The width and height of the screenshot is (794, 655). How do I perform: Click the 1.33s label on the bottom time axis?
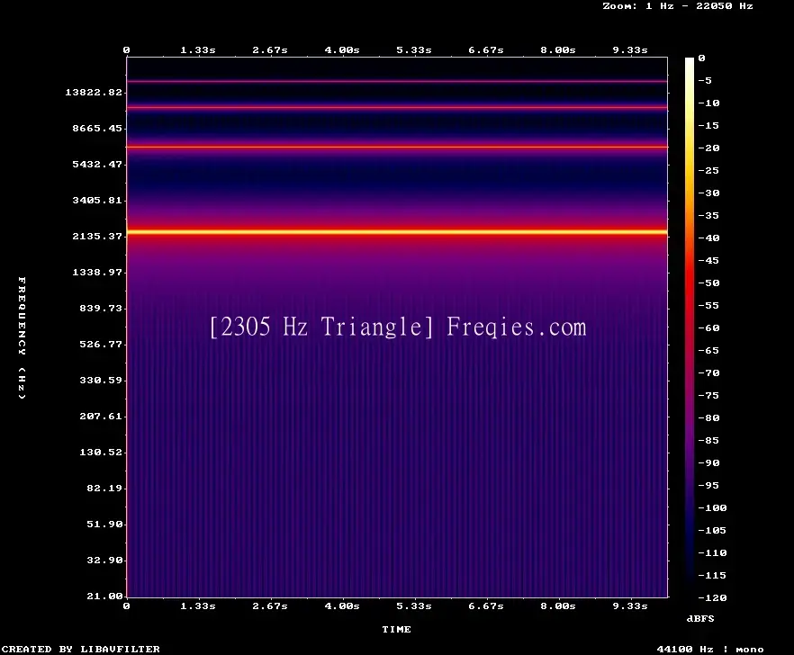click(198, 606)
